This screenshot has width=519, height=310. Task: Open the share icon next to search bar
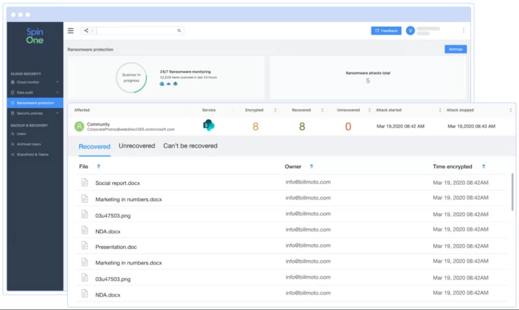pos(86,31)
